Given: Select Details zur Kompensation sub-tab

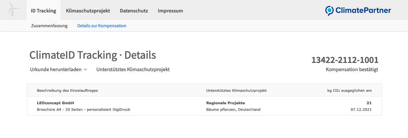Looking at the screenshot, I should (102, 26).
